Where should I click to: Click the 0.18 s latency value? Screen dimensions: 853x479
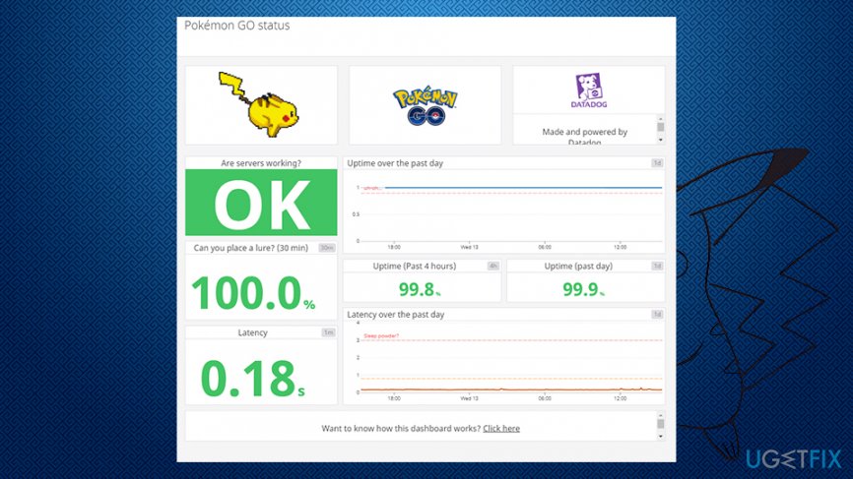[x=253, y=379]
